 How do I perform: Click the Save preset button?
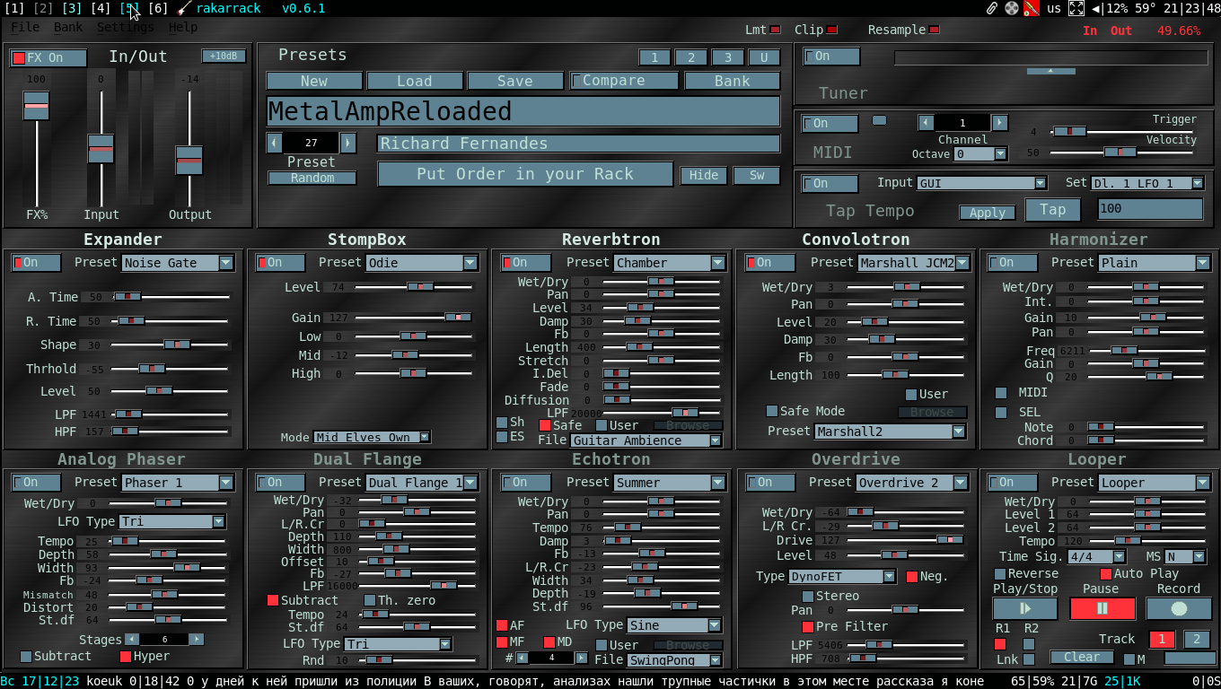(515, 81)
